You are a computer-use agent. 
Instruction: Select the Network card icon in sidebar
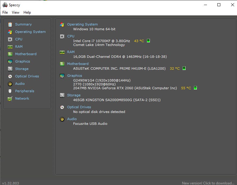(10, 98)
